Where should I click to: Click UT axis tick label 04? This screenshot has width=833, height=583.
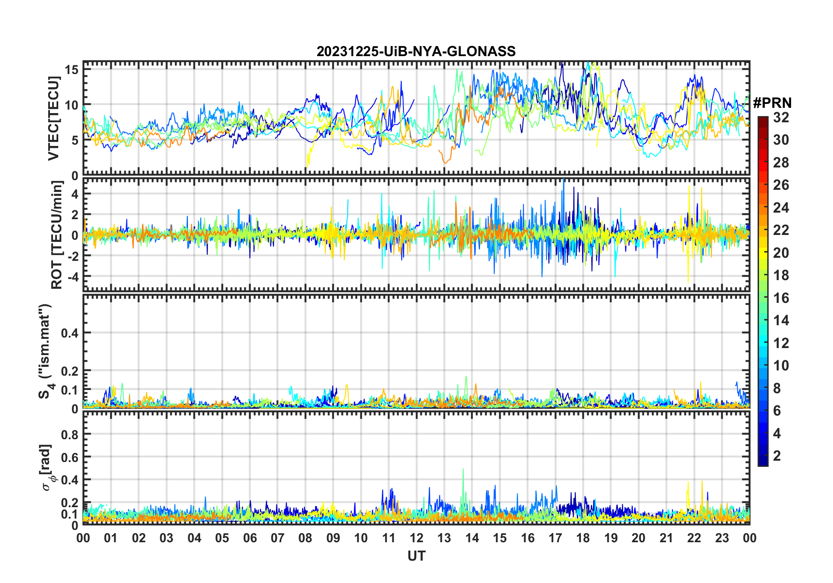click(194, 538)
